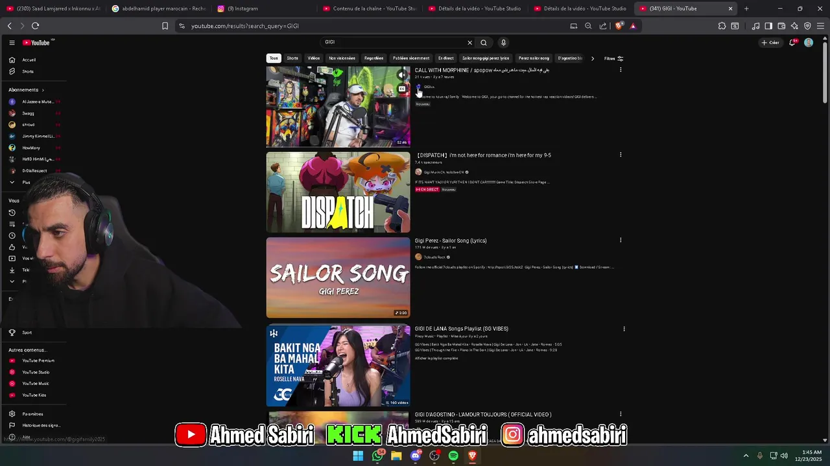Open the Brave playlist music icon

755,26
